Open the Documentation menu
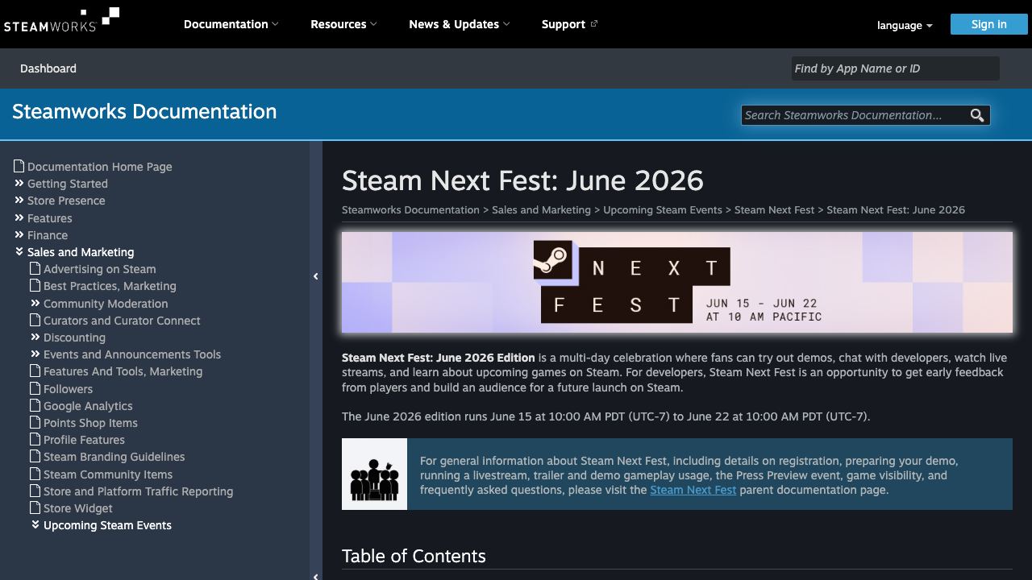The image size is (1032, 580). tap(231, 24)
